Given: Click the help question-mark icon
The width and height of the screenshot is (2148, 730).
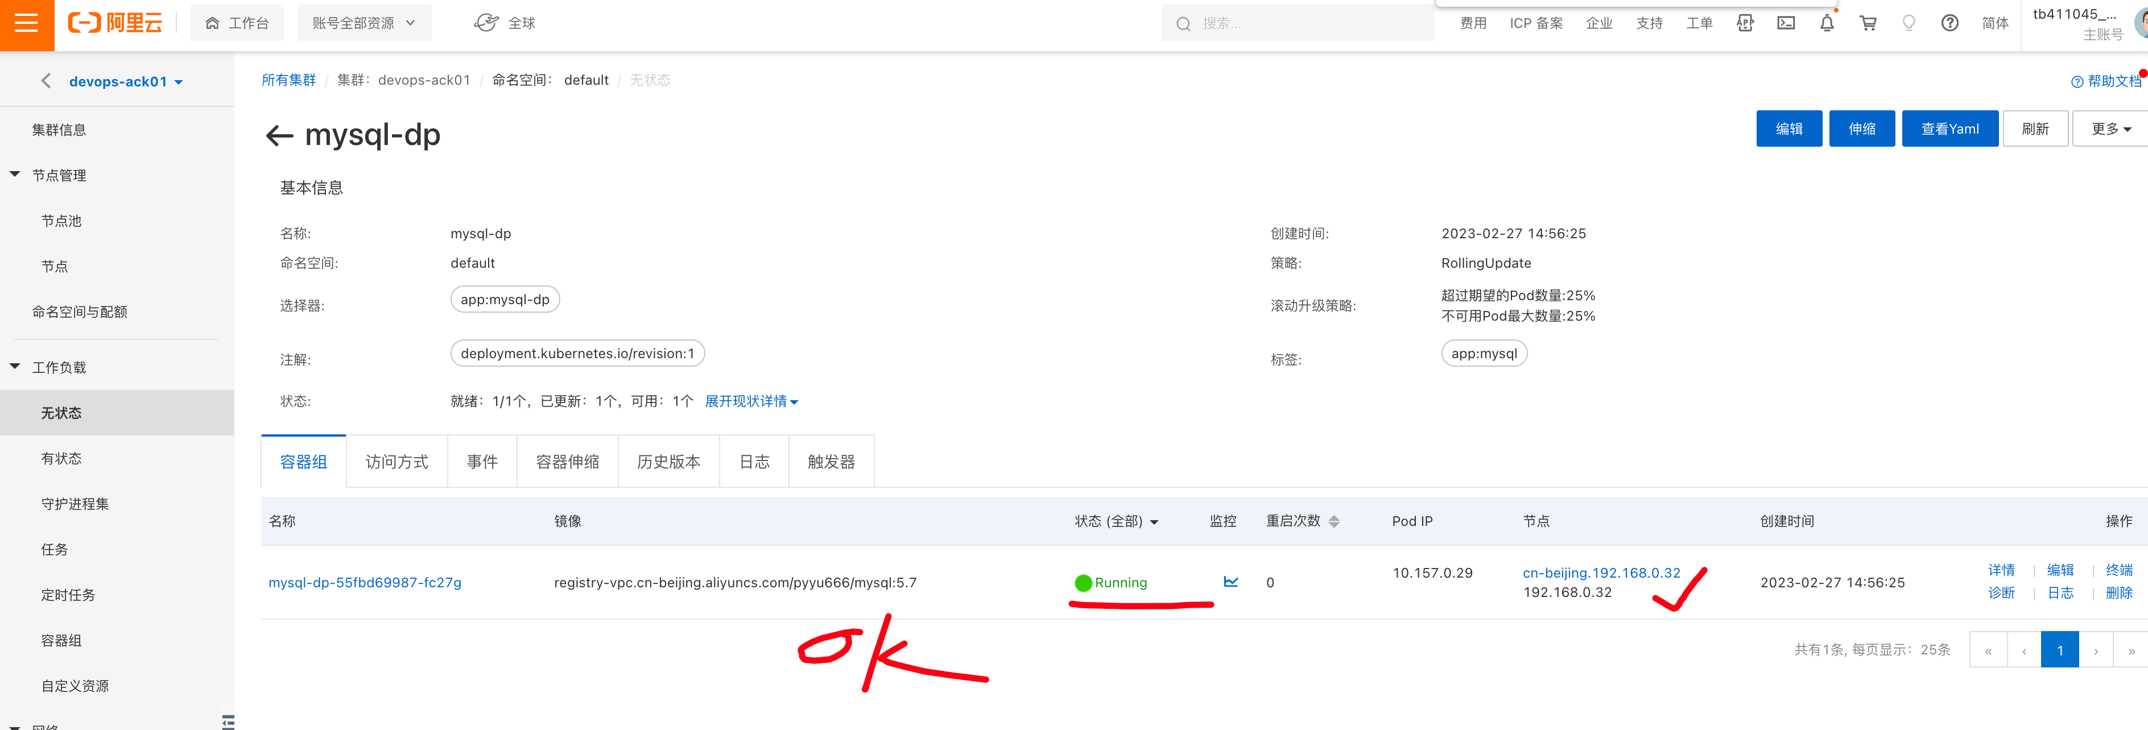Looking at the screenshot, I should (1949, 23).
